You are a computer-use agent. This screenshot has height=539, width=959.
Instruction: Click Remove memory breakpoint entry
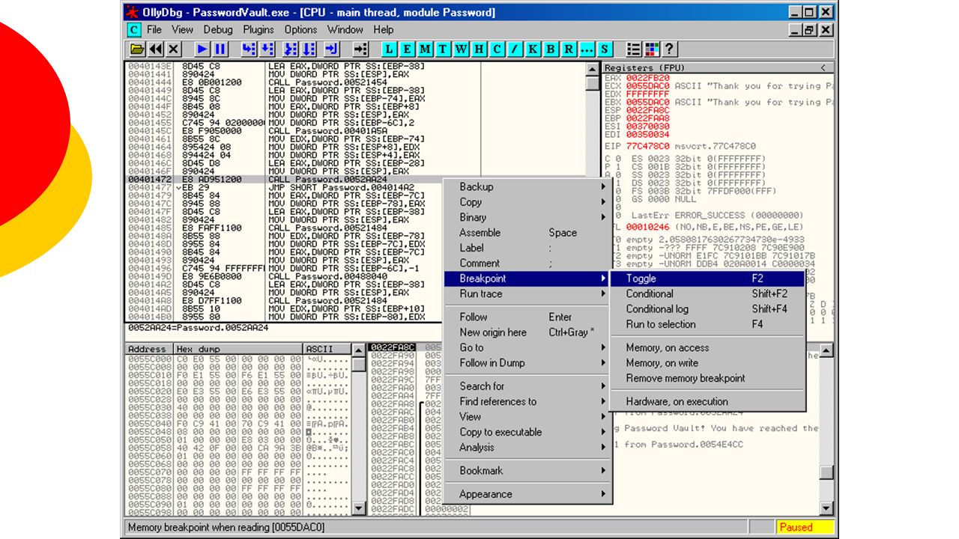707,379
